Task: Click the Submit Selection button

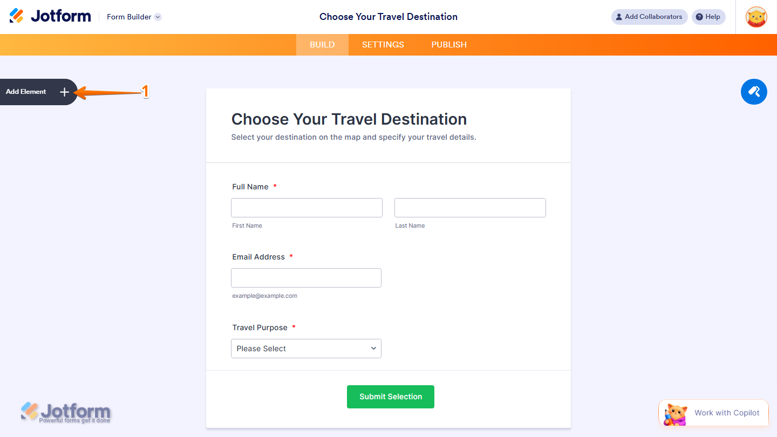Action: [390, 397]
